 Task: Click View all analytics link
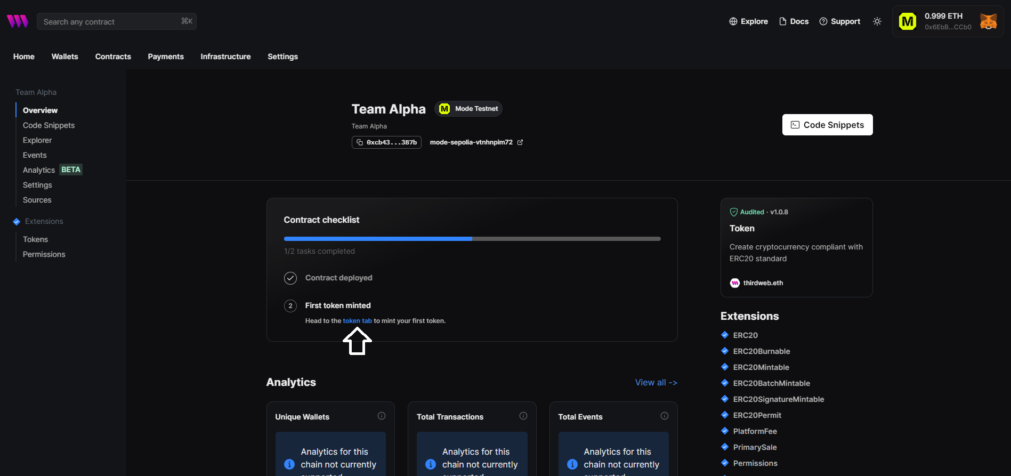click(x=656, y=383)
